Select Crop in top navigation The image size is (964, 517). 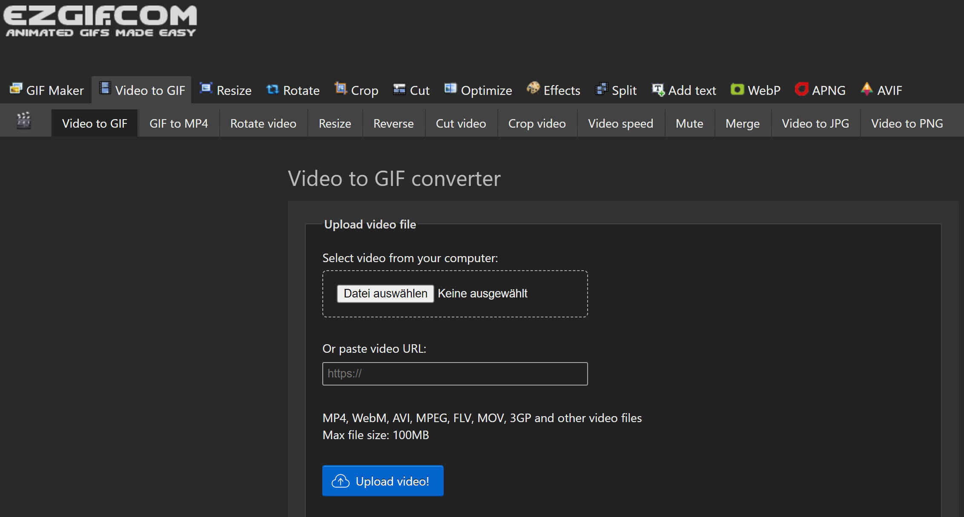(356, 90)
